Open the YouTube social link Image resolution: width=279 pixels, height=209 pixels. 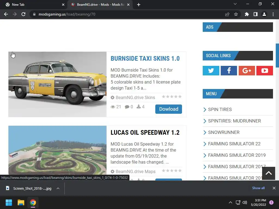(x=265, y=70)
